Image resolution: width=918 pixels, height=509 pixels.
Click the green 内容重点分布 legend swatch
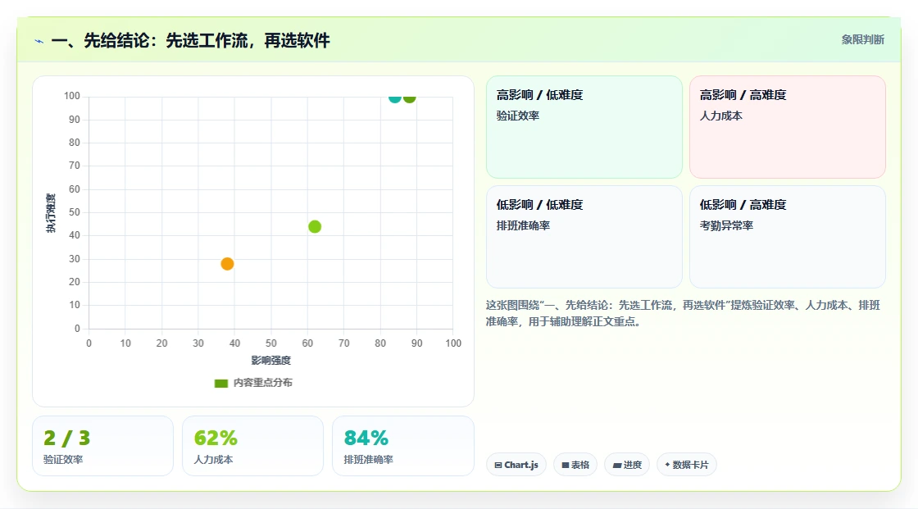[220, 383]
